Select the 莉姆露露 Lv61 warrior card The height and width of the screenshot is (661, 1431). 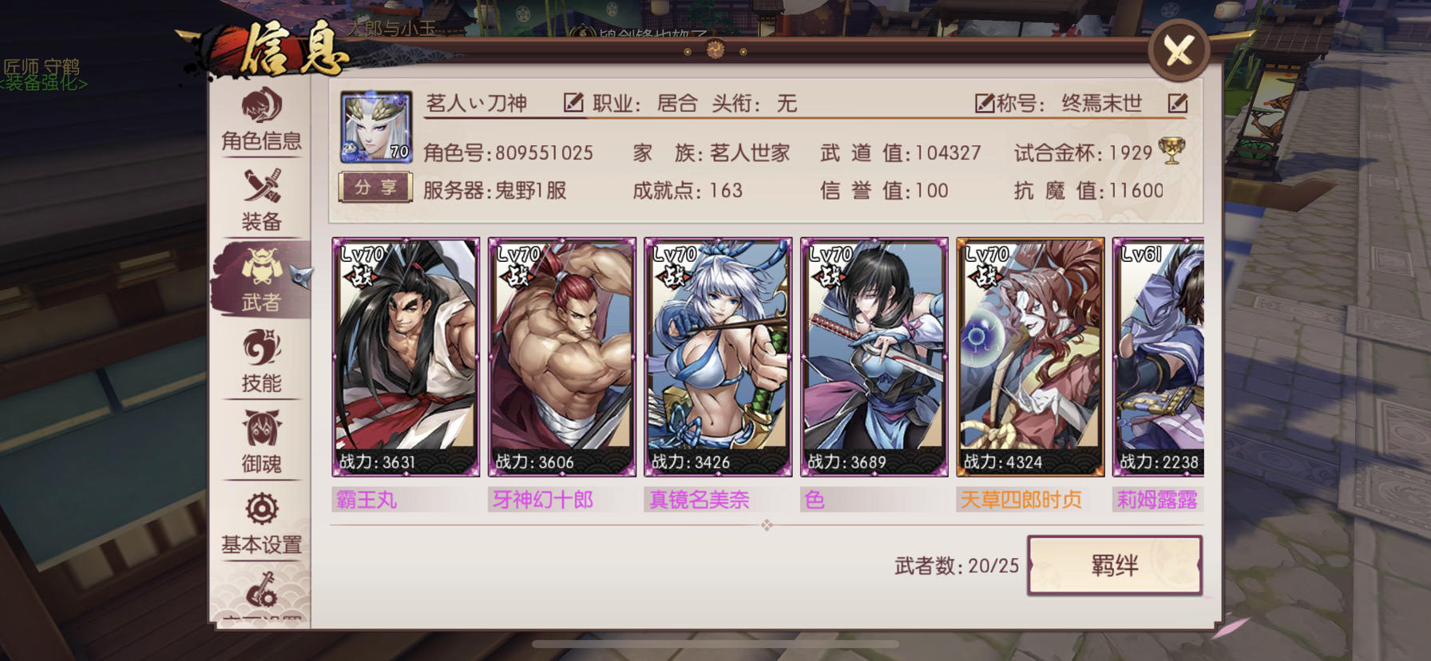1158,357
